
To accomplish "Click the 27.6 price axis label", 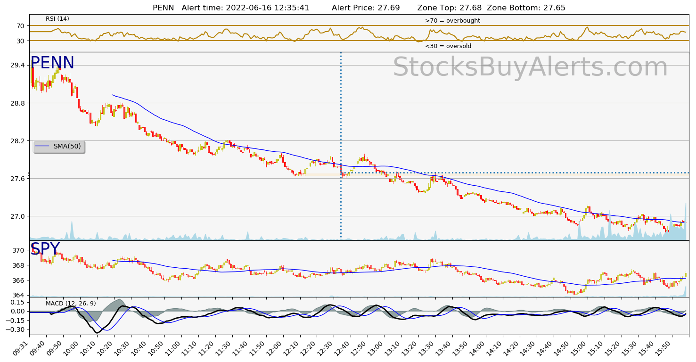I will tap(18, 178).
